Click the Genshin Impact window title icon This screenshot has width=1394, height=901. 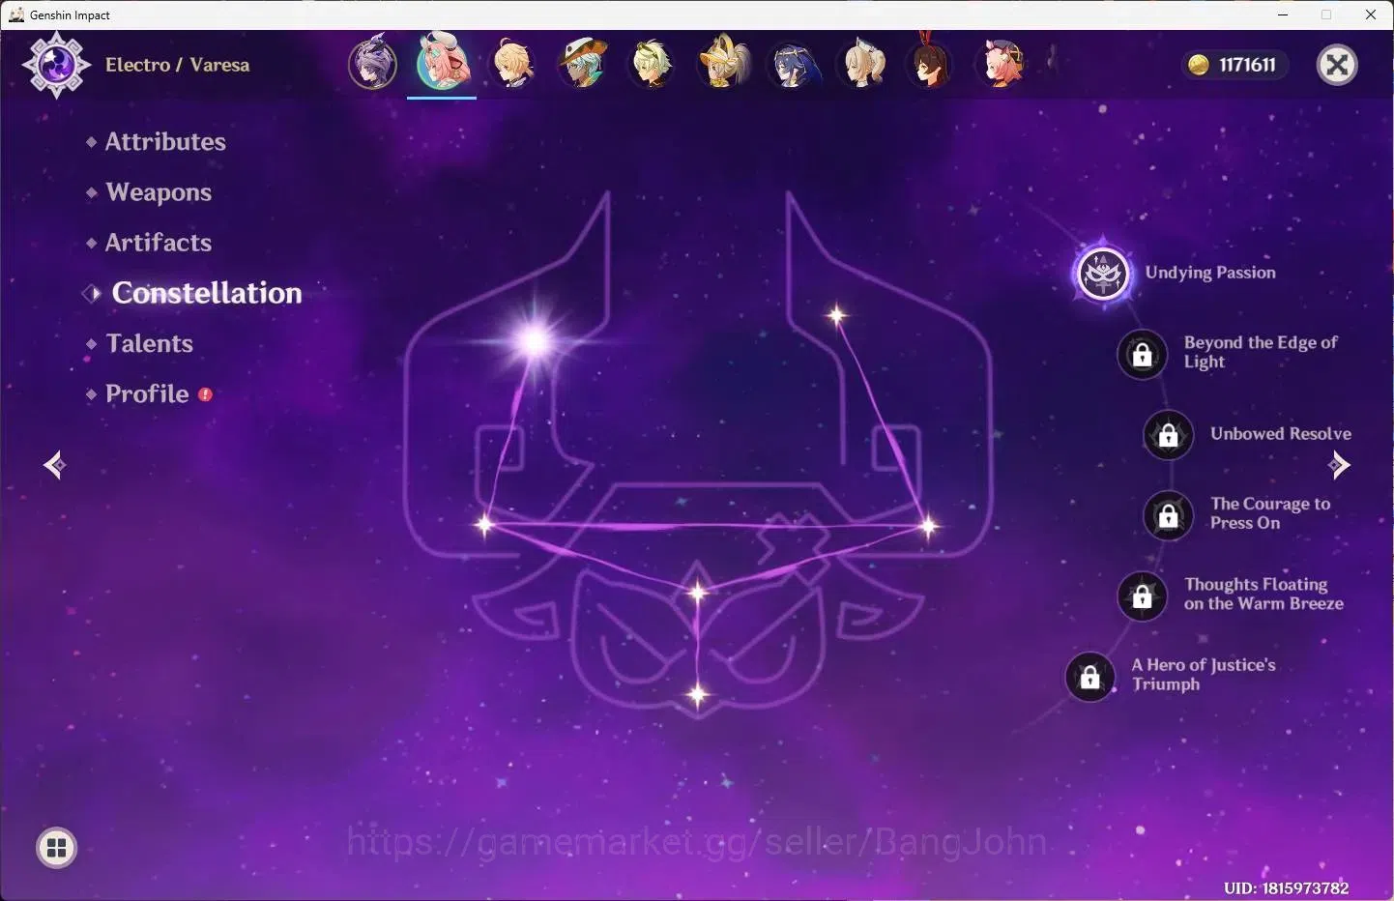[x=15, y=15]
